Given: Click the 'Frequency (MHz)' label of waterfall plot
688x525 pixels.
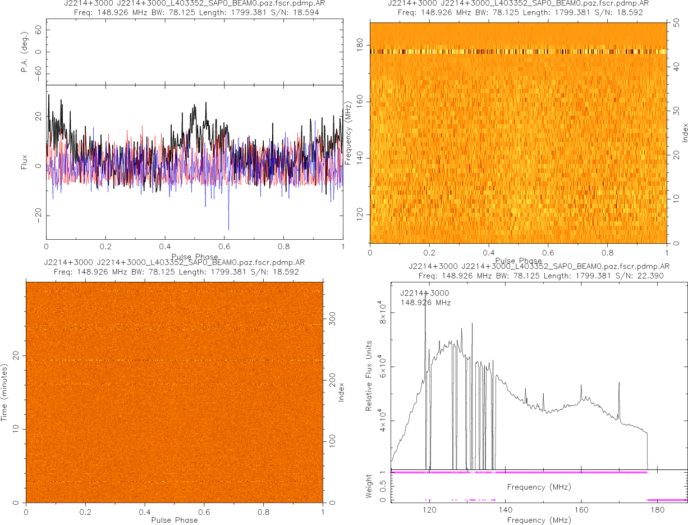Looking at the screenshot, I should coord(348,133).
